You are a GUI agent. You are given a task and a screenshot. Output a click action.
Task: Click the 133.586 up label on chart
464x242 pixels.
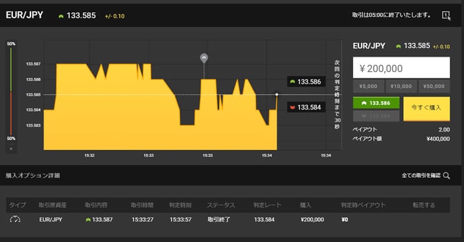(307, 82)
